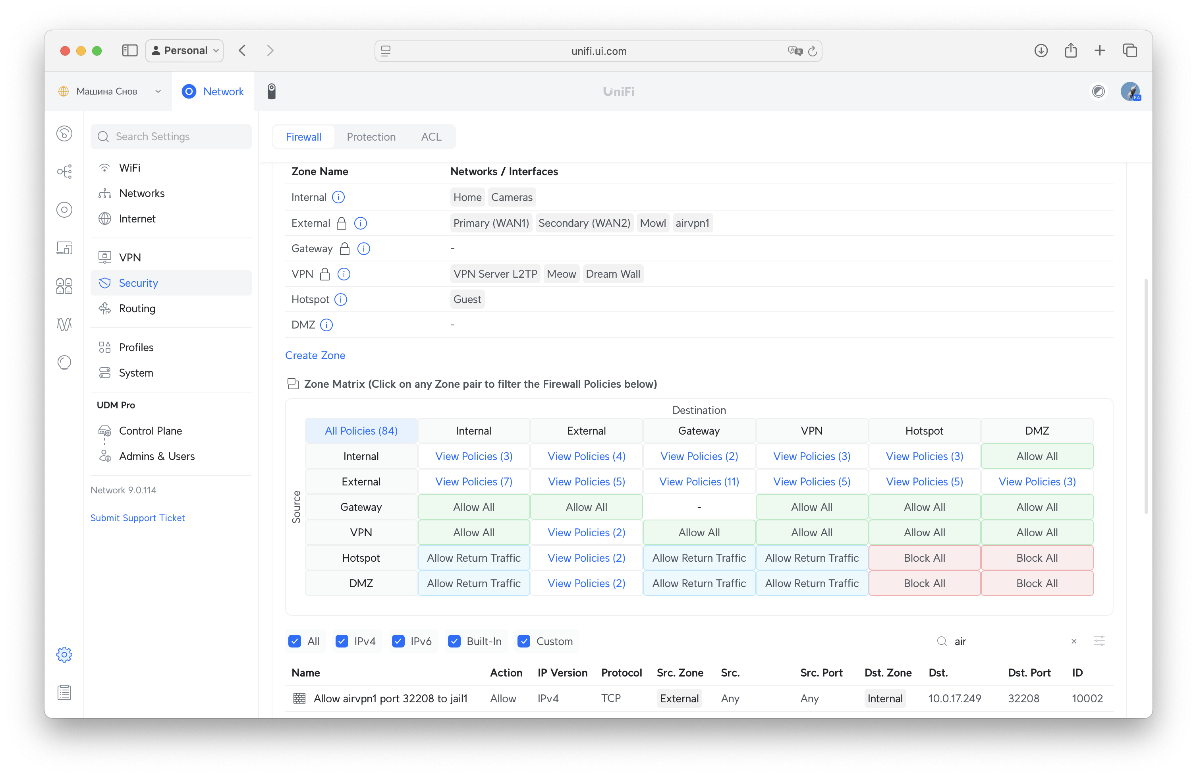Viewport: 1197px width, 777px height.
Task: Open the topology icon in left rail
Action: [x=64, y=172]
